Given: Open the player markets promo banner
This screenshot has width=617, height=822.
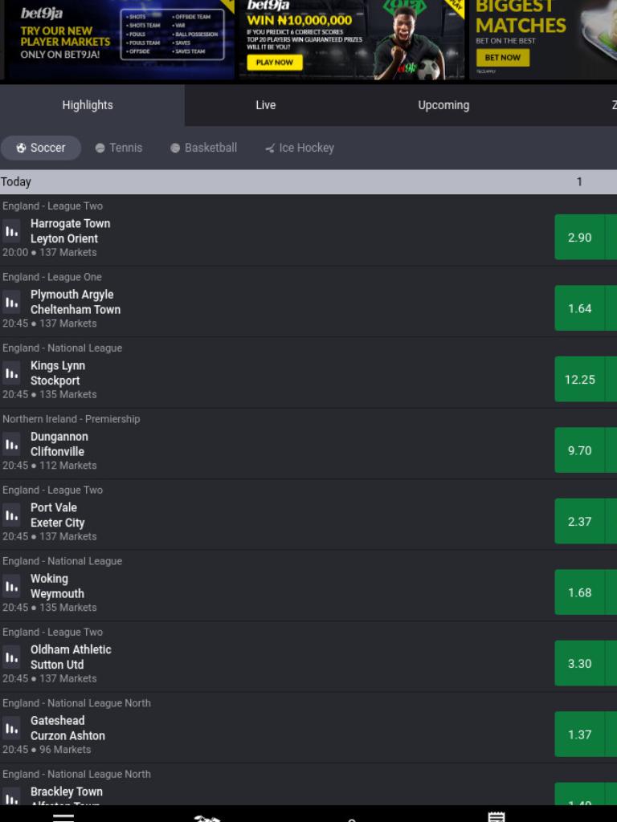Looking at the screenshot, I should pos(120,39).
